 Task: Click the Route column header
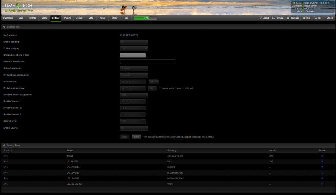tap(70, 151)
